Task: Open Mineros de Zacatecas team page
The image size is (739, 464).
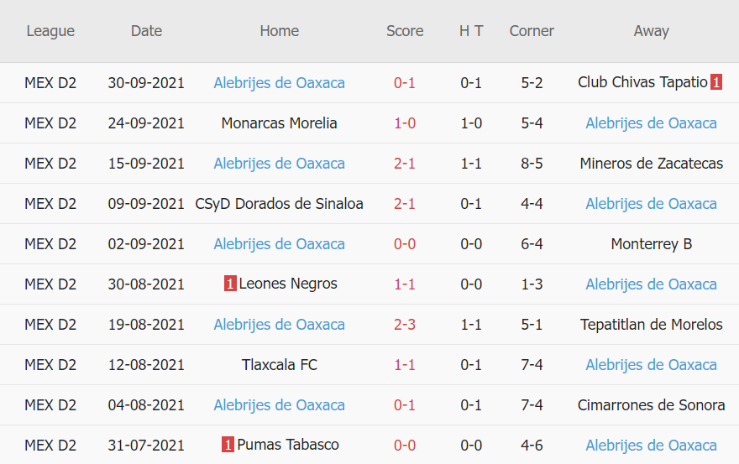Action: (x=651, y=164)
